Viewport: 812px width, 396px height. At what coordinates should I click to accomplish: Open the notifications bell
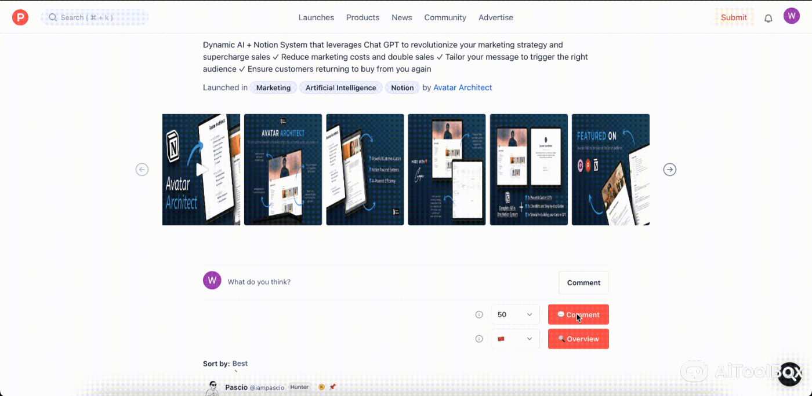768,18
